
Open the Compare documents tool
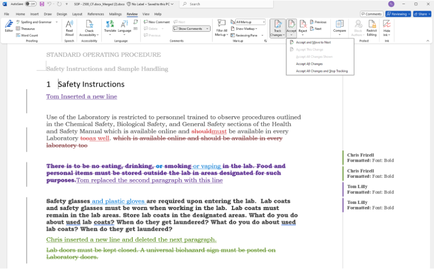340,27
